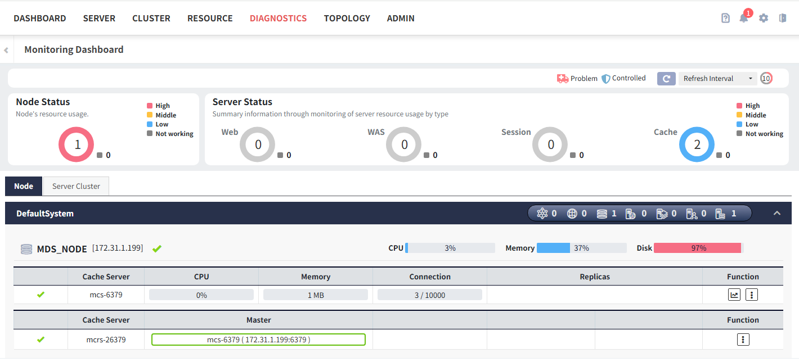Switch to the Server Cluster tab
This screenshot has height=362, width=799.
tap(75, 185)
